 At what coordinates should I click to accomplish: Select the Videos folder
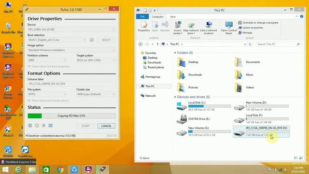tap(244, 87)
